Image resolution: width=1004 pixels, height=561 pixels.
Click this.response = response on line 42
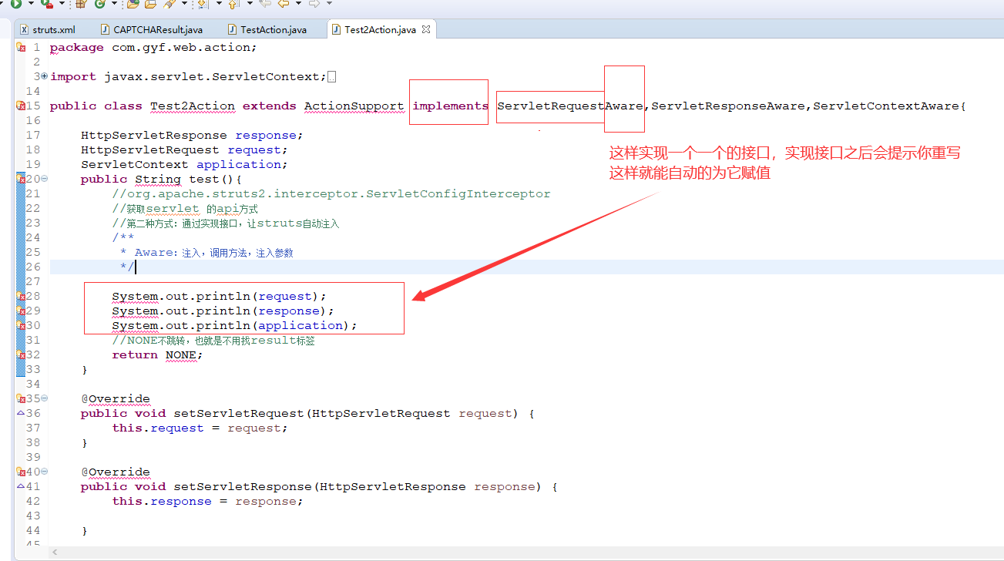207,502
